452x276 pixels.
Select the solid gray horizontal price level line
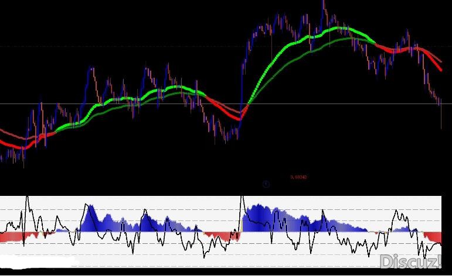[226, 103]
